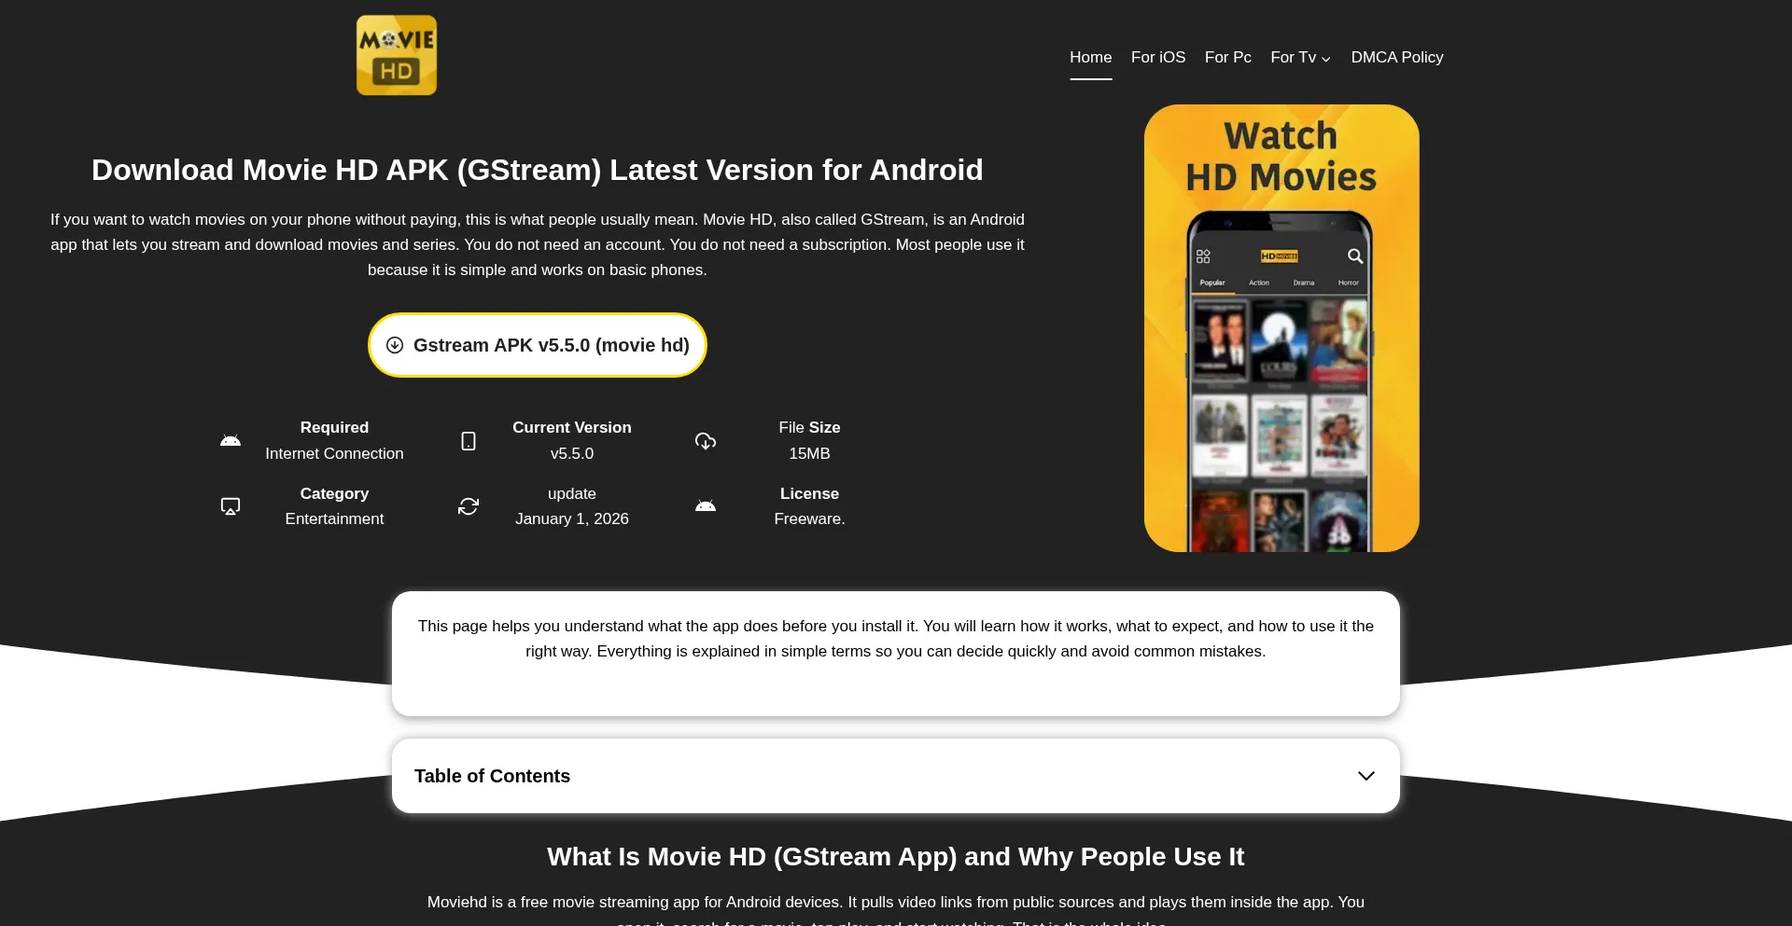This screenshot has width=1792, height=926.
Task: Click the Gstream APK v5.5.0 download button
Action: (537, 344)
